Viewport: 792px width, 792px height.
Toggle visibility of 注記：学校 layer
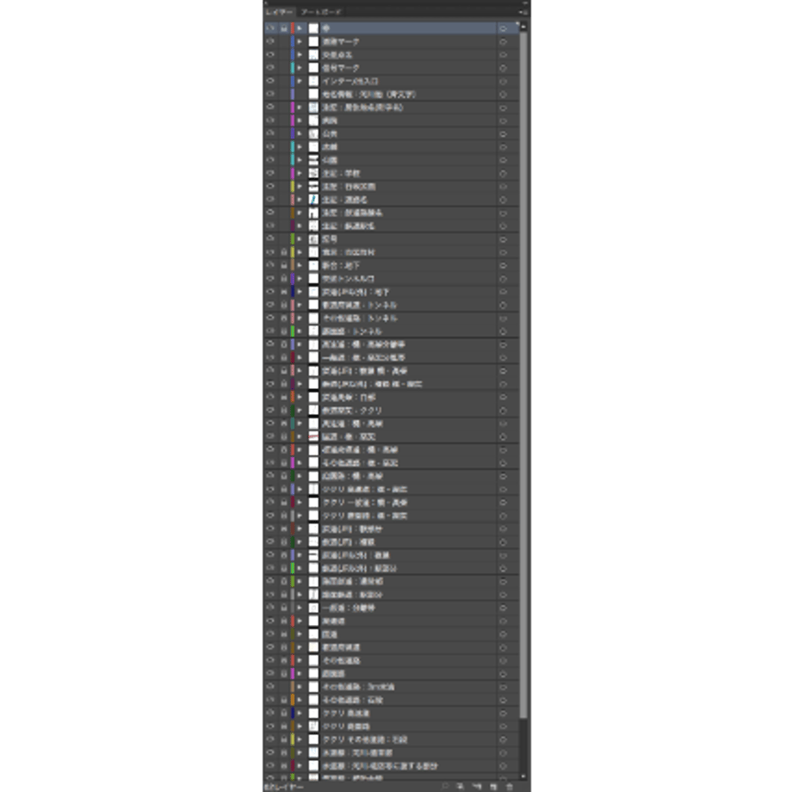pos(270,173)
